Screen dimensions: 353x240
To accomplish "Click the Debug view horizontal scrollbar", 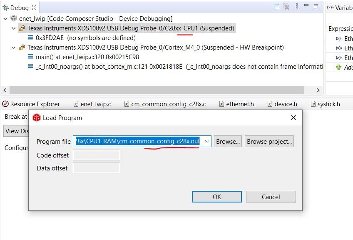I will 157,90.
